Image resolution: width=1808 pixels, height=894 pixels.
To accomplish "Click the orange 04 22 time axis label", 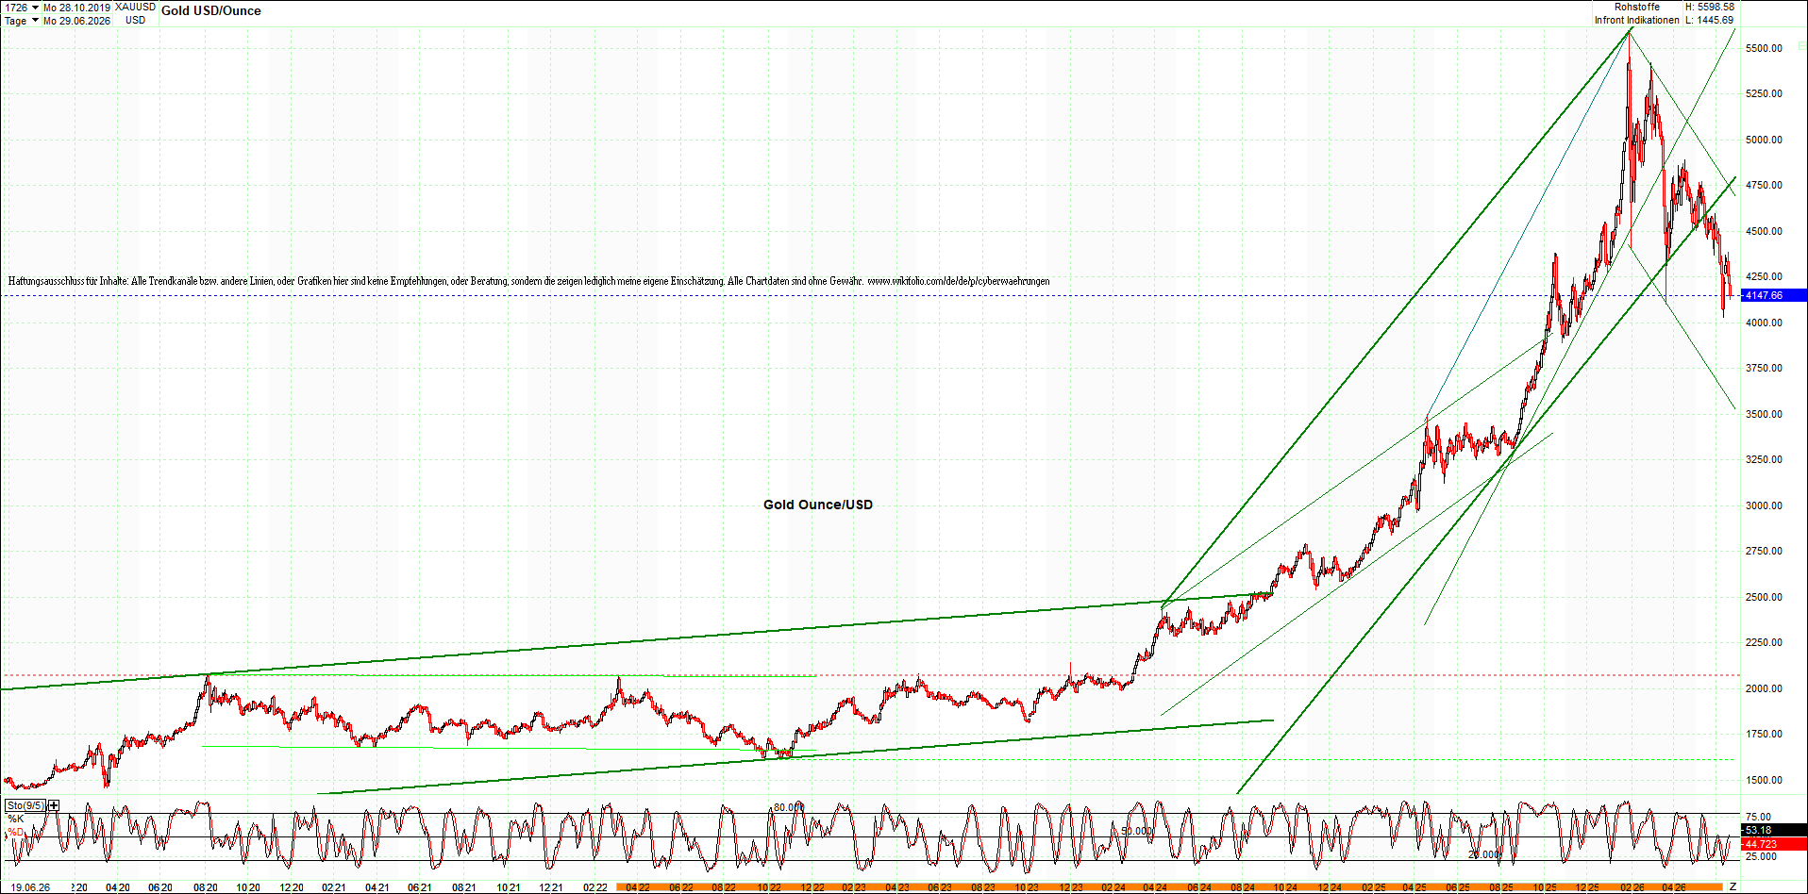I will coord(637,887).
